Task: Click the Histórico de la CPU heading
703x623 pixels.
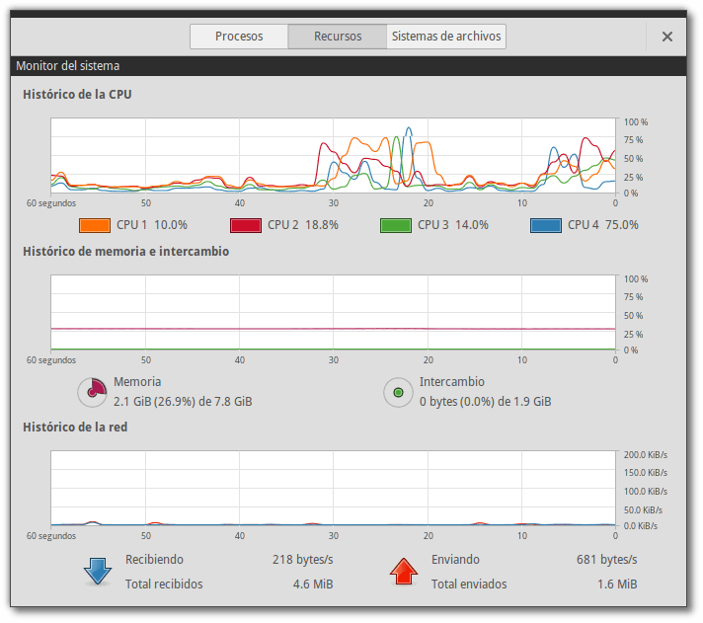Action: coord(77,95)
